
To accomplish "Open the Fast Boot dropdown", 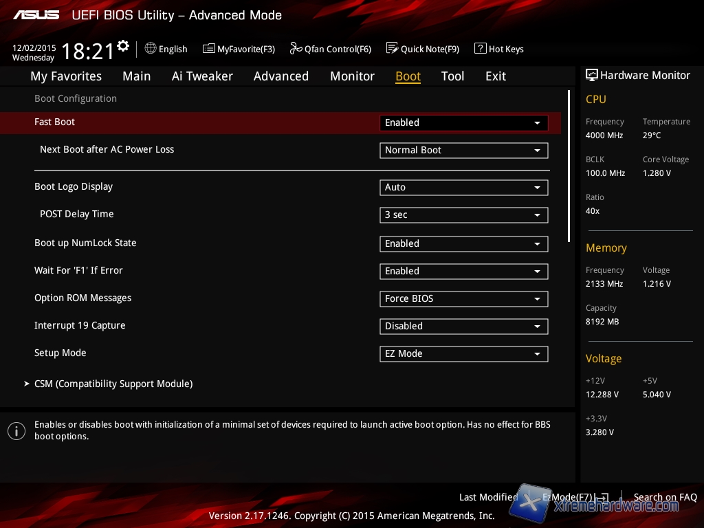I will 463,122.
